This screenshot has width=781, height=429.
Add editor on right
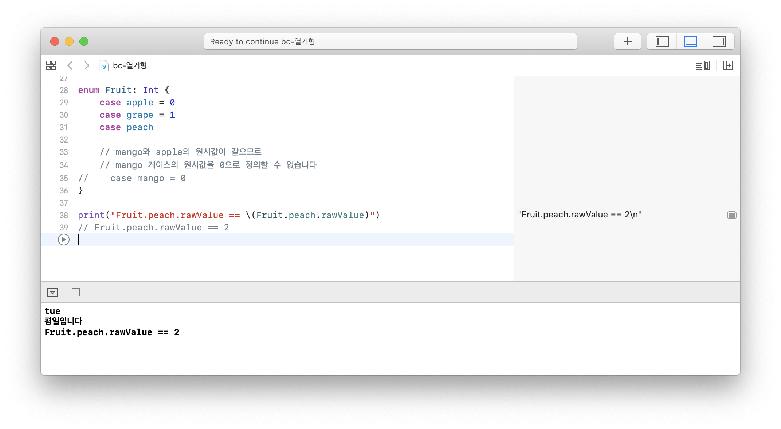click(727, 65)
